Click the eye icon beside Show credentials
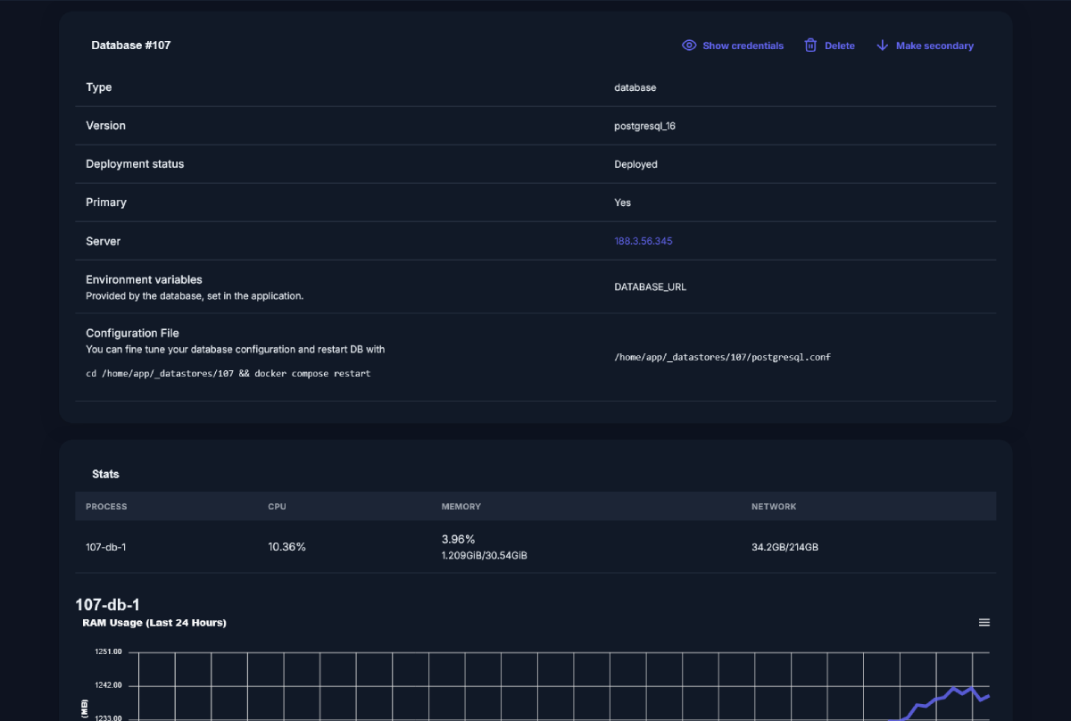This screenshot has width=1071, height=721. [x=689, y=46]
